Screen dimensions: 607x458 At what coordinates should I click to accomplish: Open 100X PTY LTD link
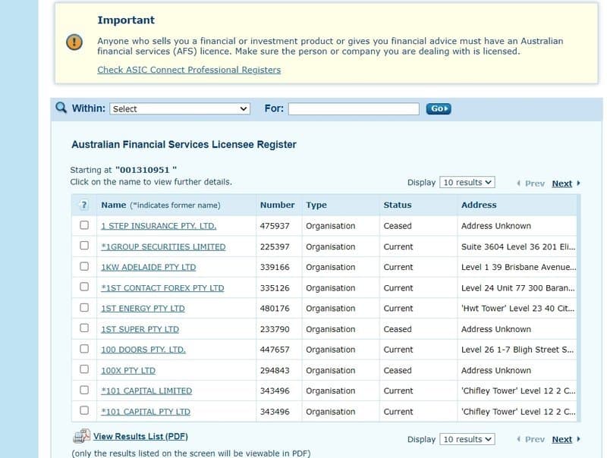click(x=128, y=371)
